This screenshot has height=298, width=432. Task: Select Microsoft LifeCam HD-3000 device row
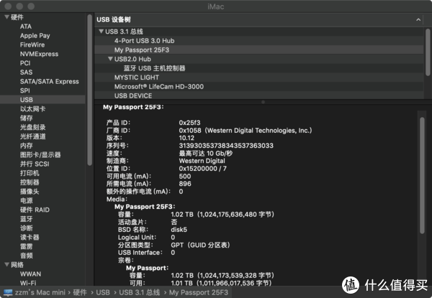pos(258,86)
